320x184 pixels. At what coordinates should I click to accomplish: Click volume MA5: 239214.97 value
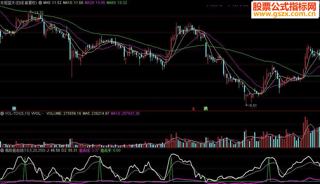click(96, 113)
